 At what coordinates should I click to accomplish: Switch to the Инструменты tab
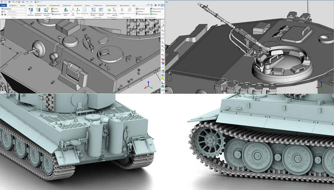point(125,5)
